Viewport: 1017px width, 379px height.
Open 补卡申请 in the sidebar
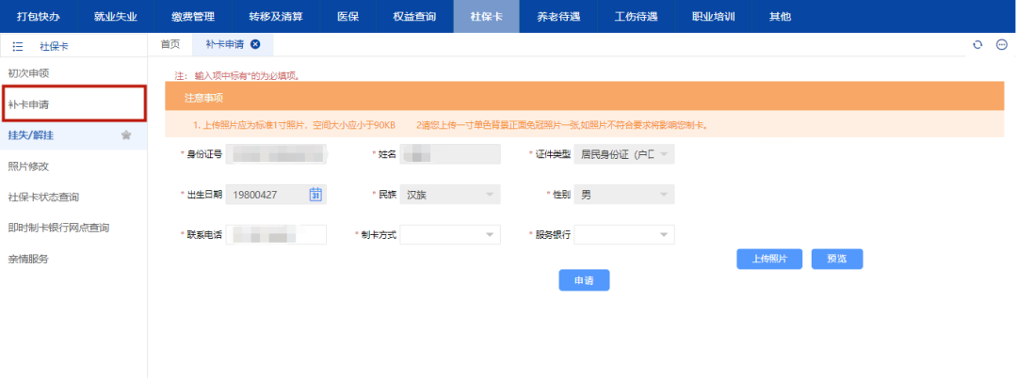(73, 103)
